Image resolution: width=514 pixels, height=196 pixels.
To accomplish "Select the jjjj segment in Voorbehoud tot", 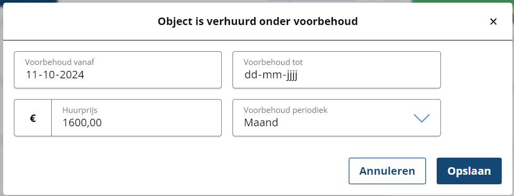I will point(291,75).
